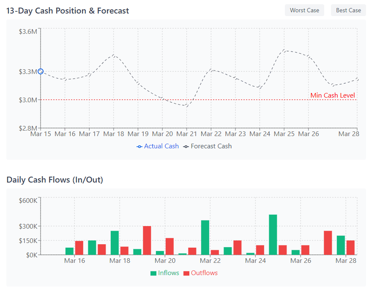The image size is (369, 292).
Task: Click the Best Case button
Action: click(348, 10)
